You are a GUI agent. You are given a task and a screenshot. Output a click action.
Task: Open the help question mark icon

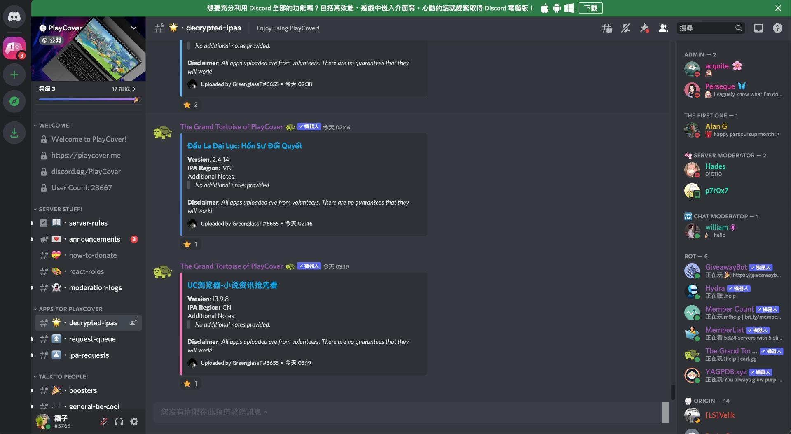777,28
